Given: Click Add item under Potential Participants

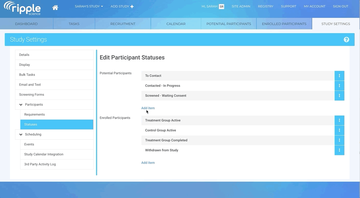Looking at the screenshot, I should click(x=148, y=108).
